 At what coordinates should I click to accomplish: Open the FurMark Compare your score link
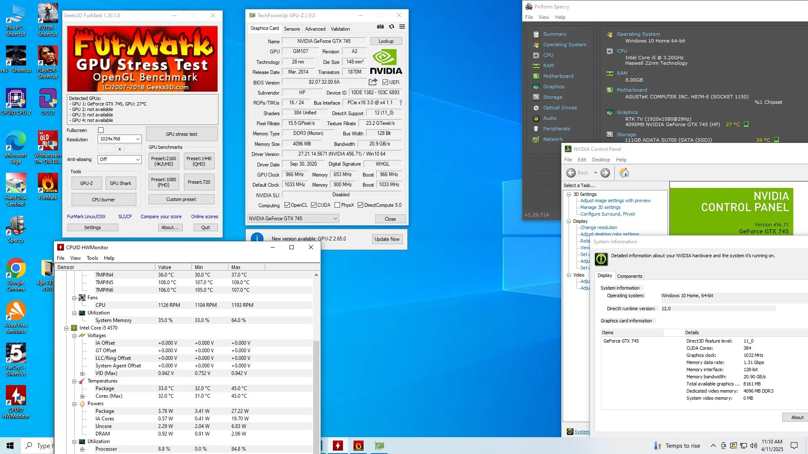pyautogui.click(x=161, y=217)
